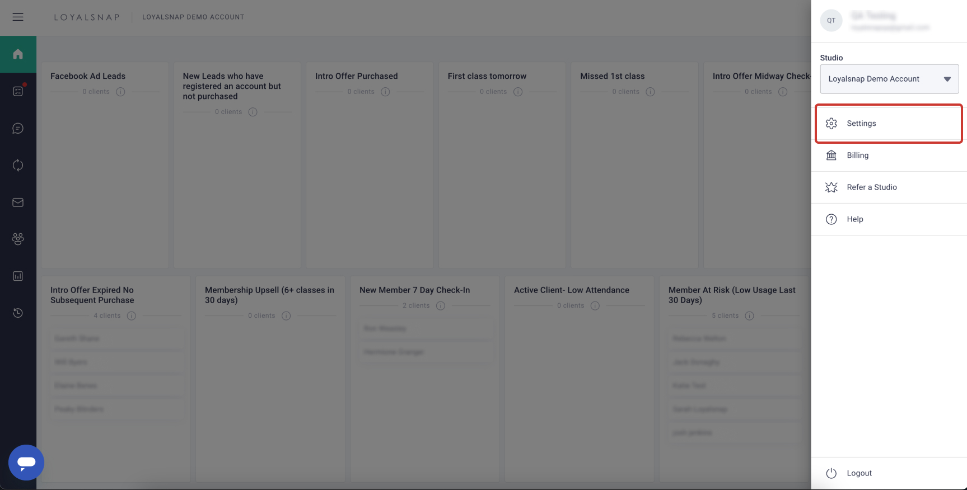Screen dimensions: 967x490
Task: Open the reports chart icon in sidebar
Action: (18, 276)
